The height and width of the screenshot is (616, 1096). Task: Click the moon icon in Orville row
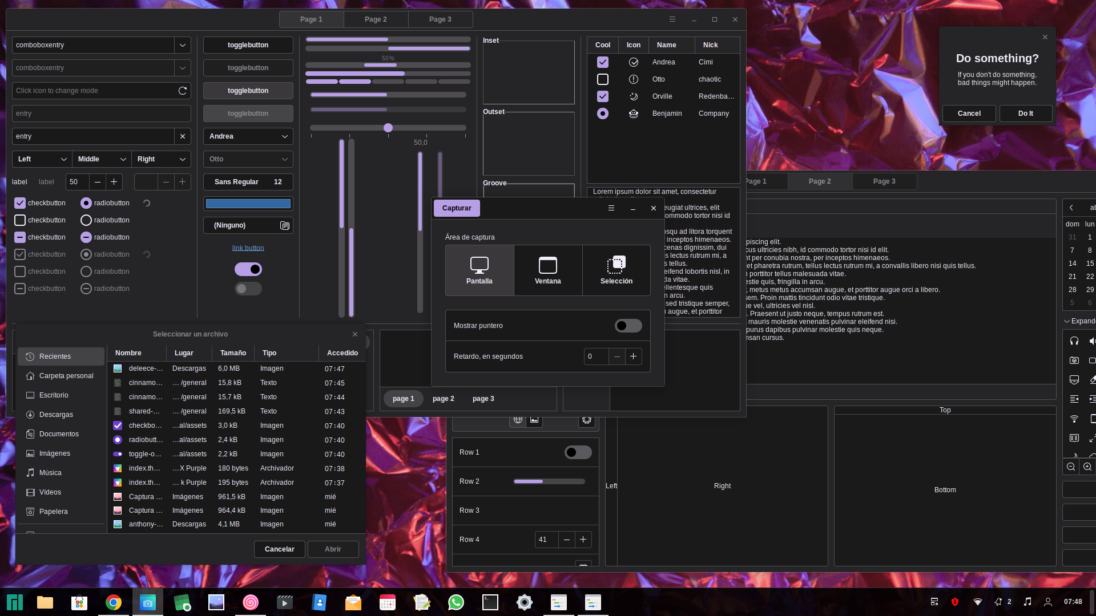[634, 96]
